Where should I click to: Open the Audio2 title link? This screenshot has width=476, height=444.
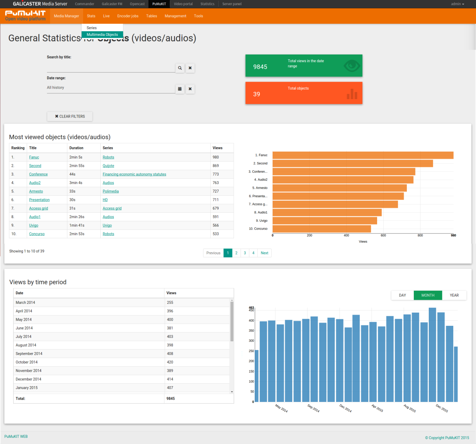point(35,183)
